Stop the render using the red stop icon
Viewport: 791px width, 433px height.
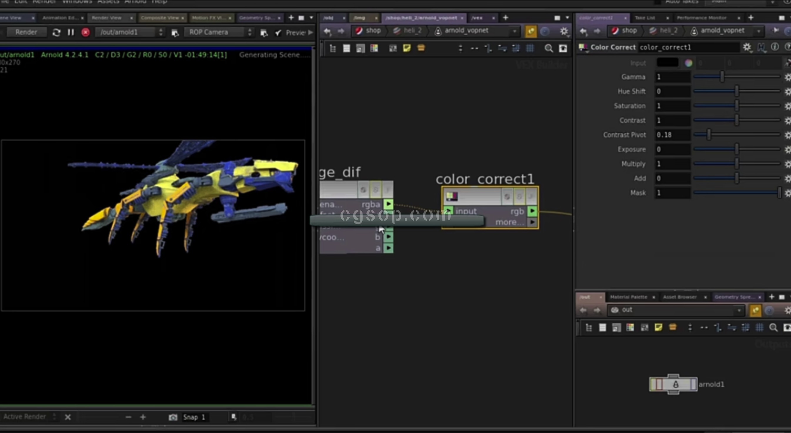click(x=85, y=32)
